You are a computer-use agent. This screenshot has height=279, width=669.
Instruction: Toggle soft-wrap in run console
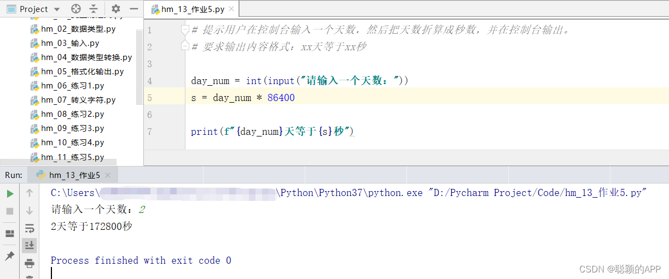click(30, 228)
